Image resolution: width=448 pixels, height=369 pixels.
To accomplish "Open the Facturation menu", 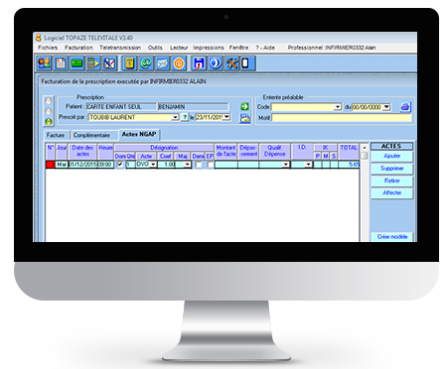I will pos(78,48).
